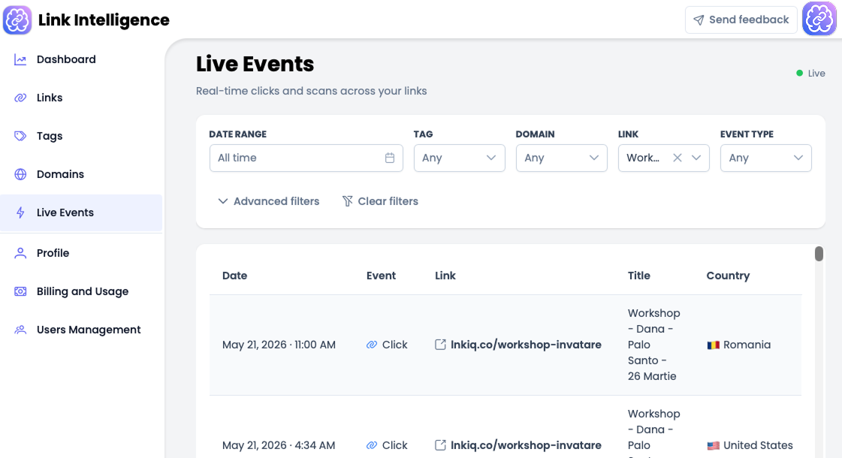Click the paper plane icon in Send feedback
This screenshot has width=842, height=458.
tap(699, 20)
